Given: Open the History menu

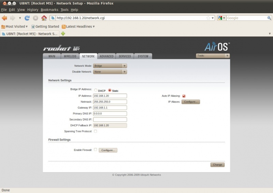Looking at the screenshot, I should (x=32, y=10).
